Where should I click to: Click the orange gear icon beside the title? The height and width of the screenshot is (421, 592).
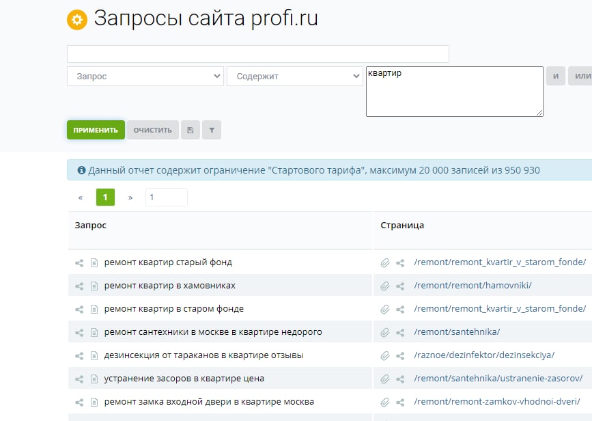tap(77, 20)
